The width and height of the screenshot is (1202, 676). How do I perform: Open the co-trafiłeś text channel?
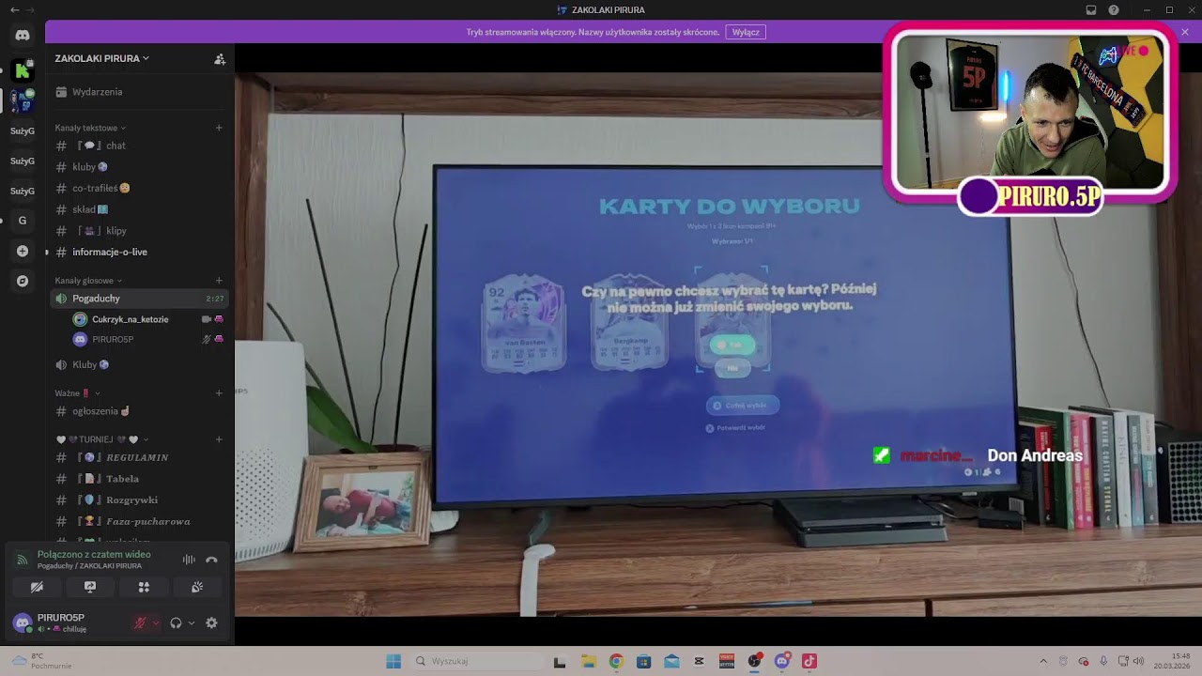(x=139, y=188)
